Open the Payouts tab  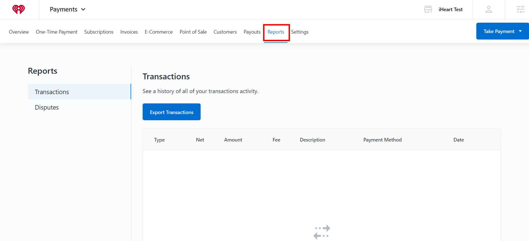click(x=252, y=32)
